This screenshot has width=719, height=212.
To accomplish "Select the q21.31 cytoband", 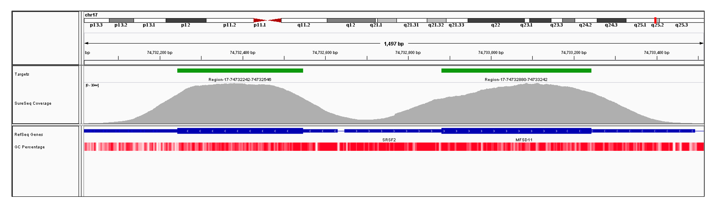I will [412, 20].
